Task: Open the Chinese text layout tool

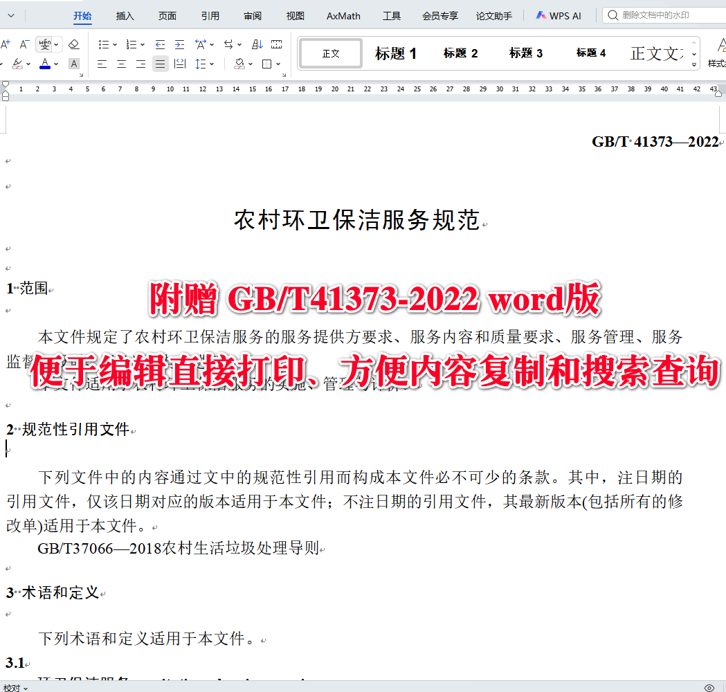Action: point(200,44)
